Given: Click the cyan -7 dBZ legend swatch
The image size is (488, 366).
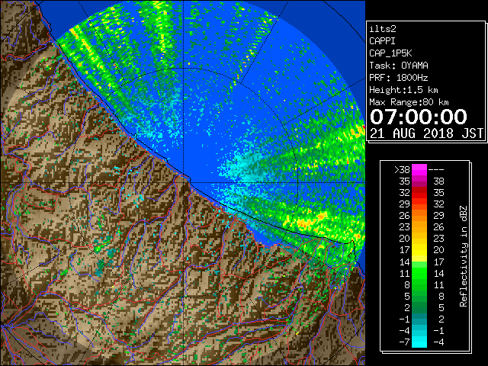Looking at the screenshot, I should [419, 342].
